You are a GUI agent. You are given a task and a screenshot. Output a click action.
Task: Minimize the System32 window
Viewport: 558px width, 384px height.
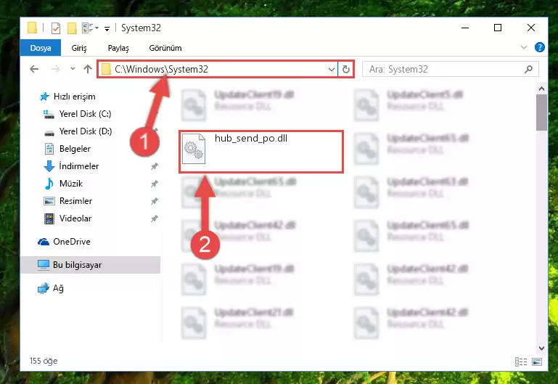(x=465, y=28)
